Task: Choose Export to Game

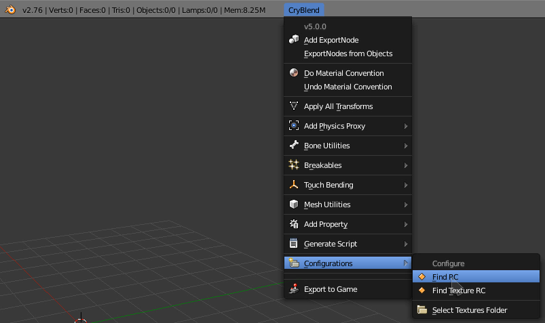Action: (347, 289)
